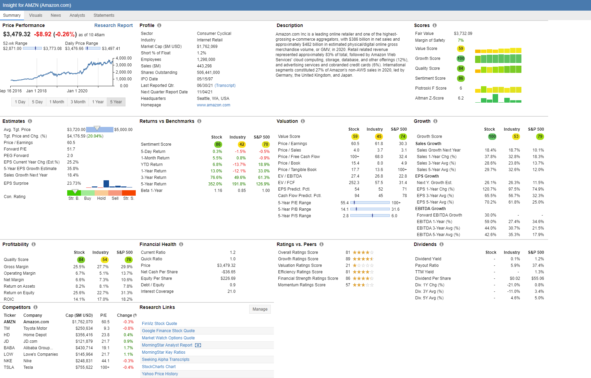Click the 5-Year P/S Range bar
591x378 pixels.
click(370, 216)
